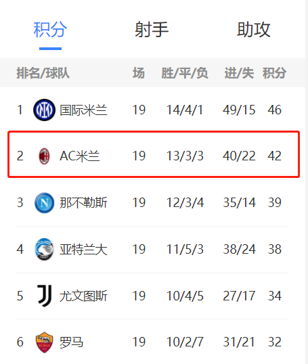Click the 胜/平/负 column header
Viewport: 308px width, 364px height.
click(185, 73)
